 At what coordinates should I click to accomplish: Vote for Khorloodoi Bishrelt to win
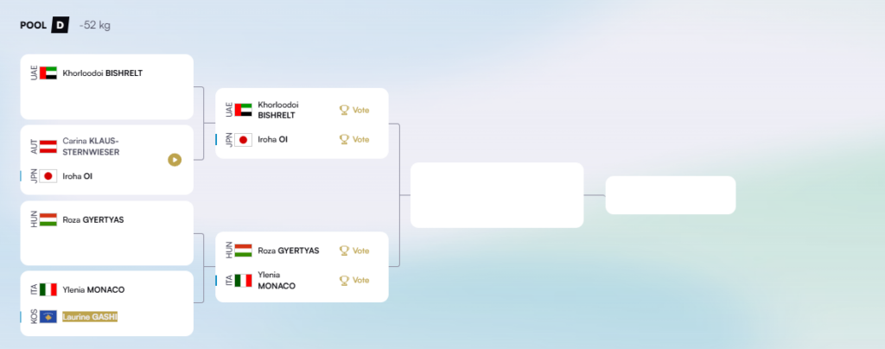pyautogui.click(x=353, y=110)
